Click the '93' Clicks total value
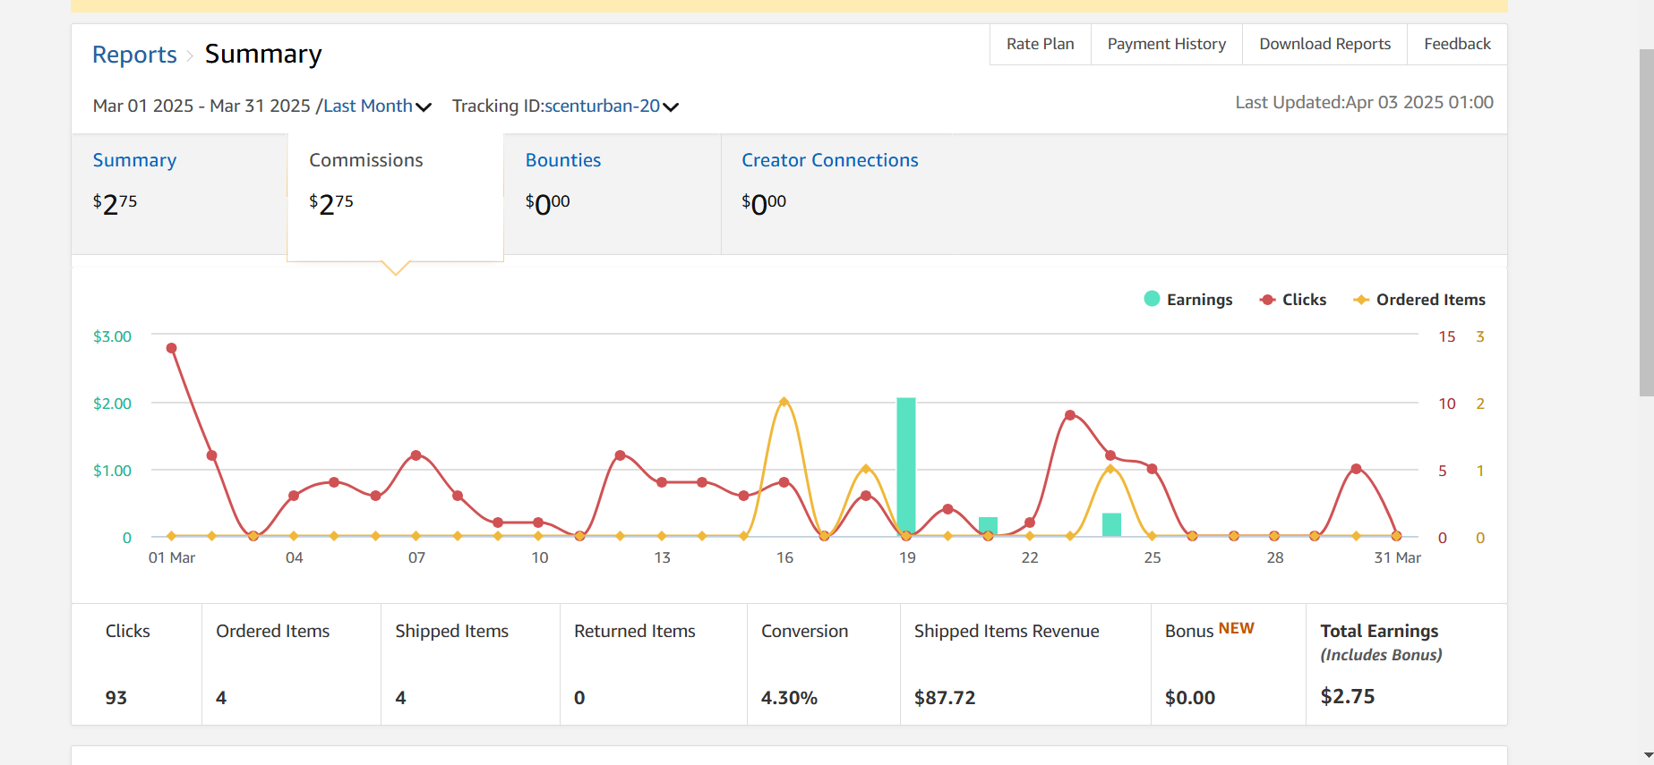 (x=116, y=698)
